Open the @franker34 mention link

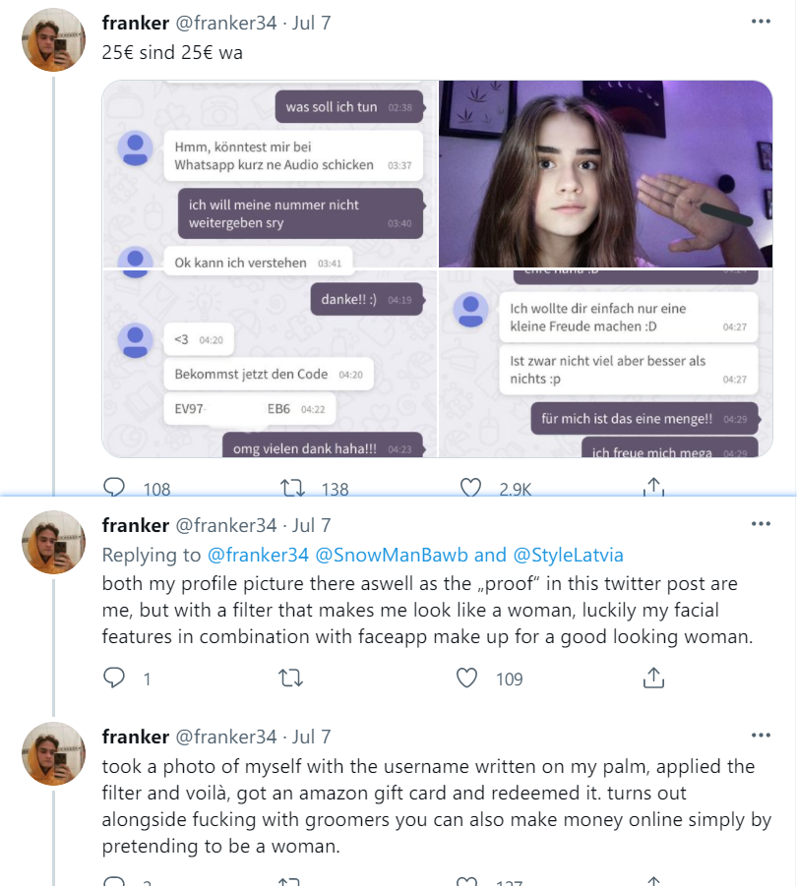[259, 555]
